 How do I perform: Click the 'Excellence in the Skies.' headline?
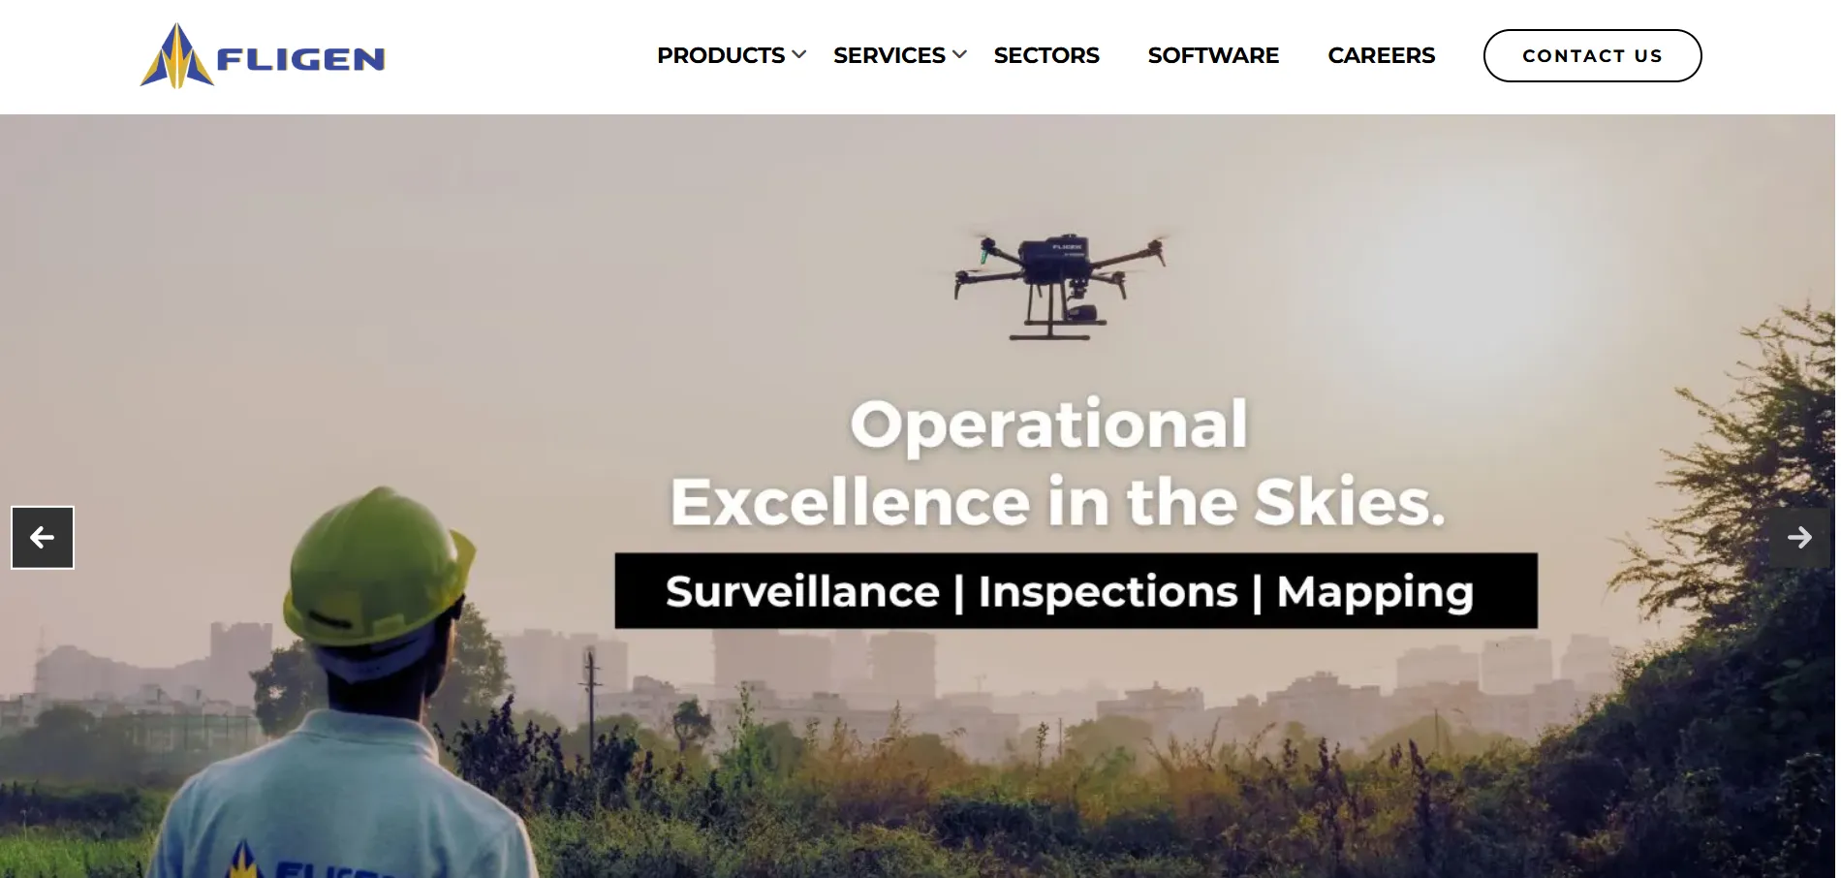(1057, 502)
